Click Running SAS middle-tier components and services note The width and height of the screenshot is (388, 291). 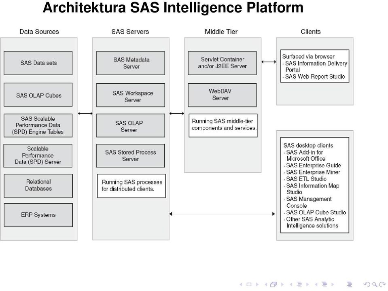223,125
